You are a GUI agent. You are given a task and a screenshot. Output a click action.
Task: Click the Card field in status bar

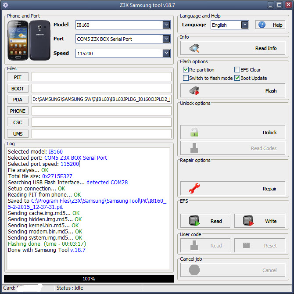[x=29, y=288]
